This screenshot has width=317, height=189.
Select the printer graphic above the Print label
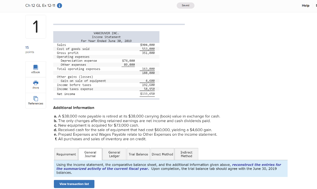35,83
